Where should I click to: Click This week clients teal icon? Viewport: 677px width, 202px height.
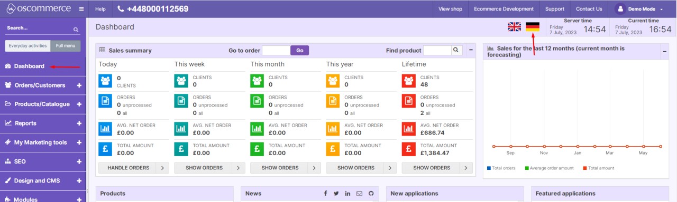tap(181, 81)
